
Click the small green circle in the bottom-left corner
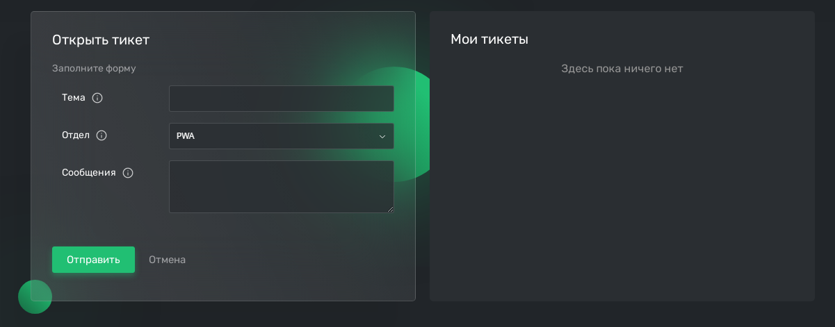35,296
